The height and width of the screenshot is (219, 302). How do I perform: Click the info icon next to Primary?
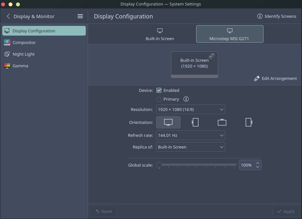click(186, 99)
